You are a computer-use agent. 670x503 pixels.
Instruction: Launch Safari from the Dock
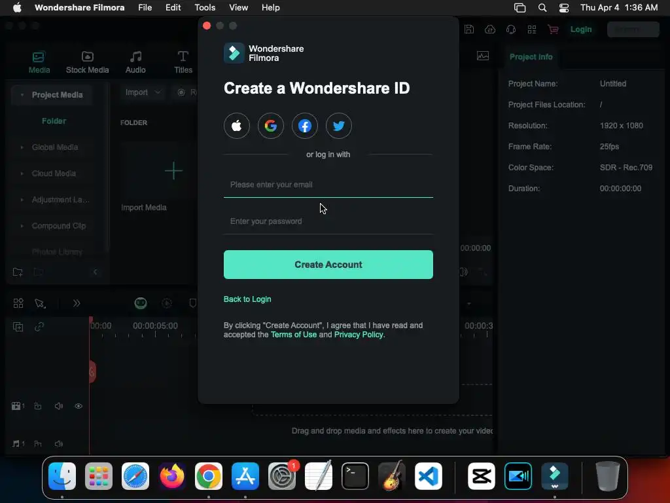[x=135, y=476]
